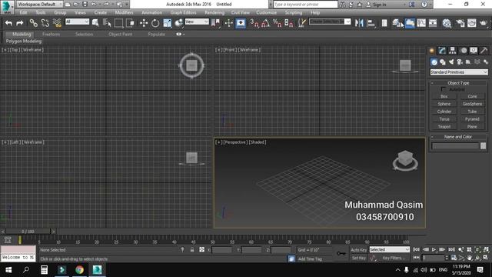Open the key filter Selected dropdown
This screenshot has height=277, width=492.
[x=389, y=249]
